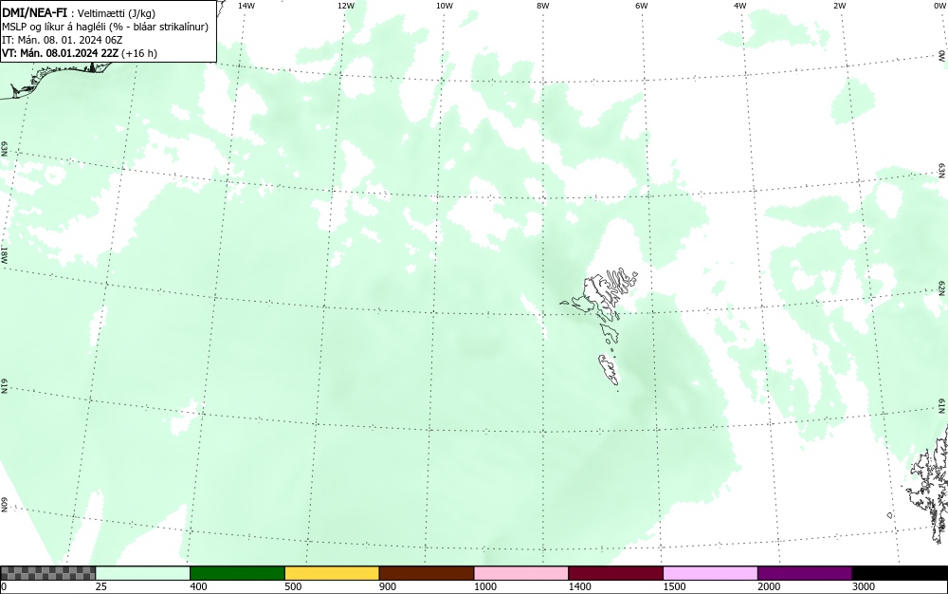Click the legend value "1400"
Viewport: 948px width, 594px height.
[580, 586]
